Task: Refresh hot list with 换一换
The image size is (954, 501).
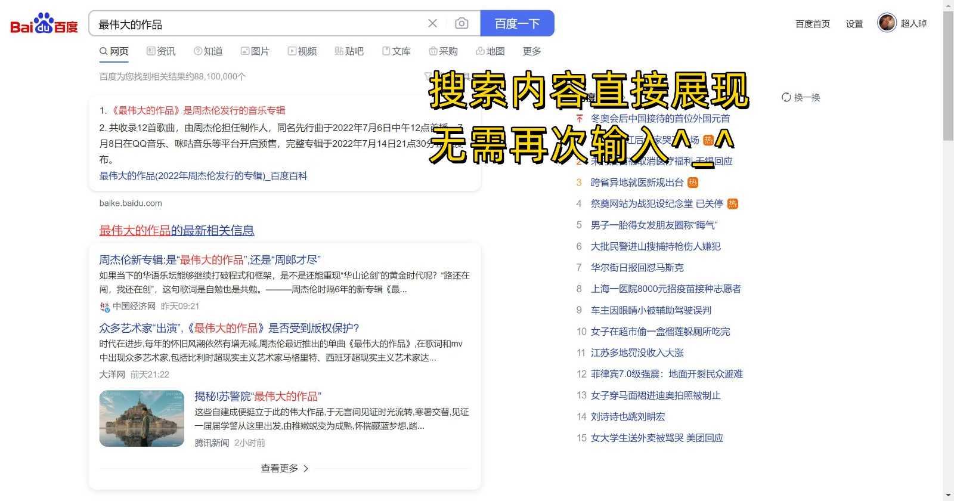Action: (801, 97)
